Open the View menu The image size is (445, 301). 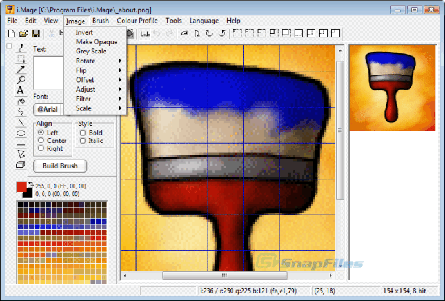pos(51,21)
